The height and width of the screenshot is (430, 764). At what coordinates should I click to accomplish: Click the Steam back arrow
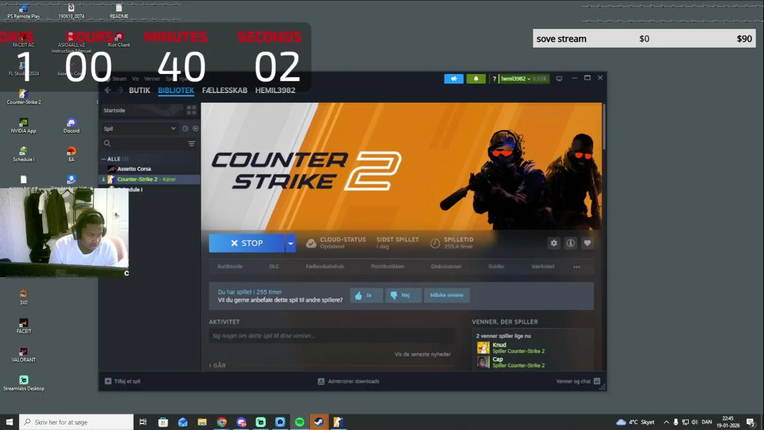point(107,90)
